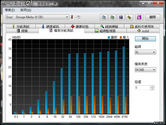Select the 檔案效能測試 tab
The height and width of the screenshot is (125, 166).
click(x=61, y=30)
